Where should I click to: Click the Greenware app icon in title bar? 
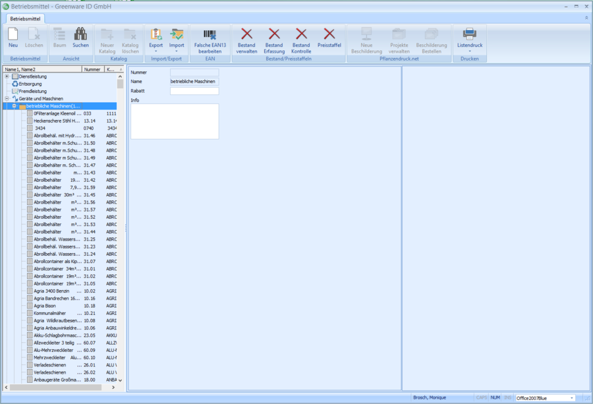click(6, 7)
